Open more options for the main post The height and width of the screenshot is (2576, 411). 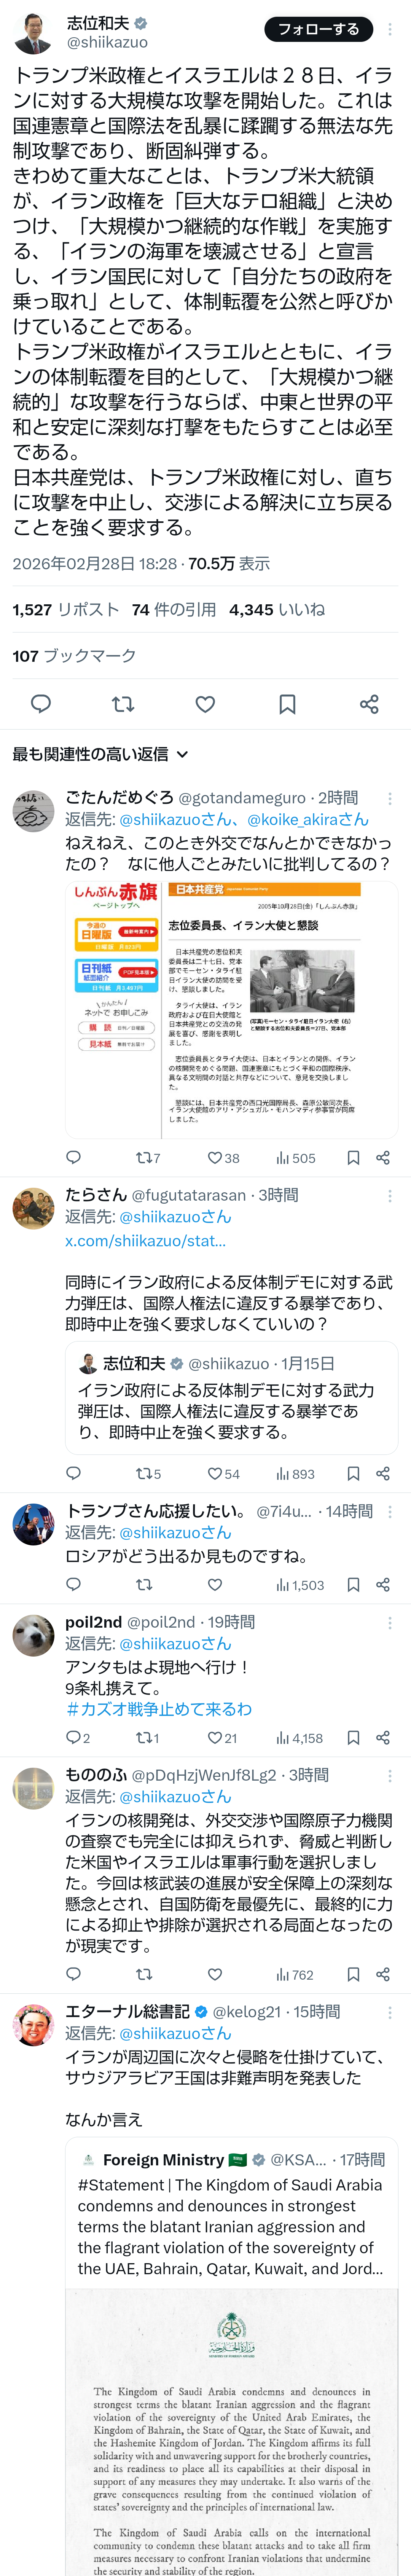point(390,30)
